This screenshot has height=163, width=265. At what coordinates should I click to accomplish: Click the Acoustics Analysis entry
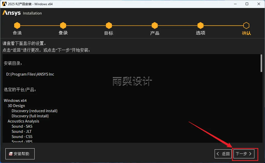(x=23, y=121)
